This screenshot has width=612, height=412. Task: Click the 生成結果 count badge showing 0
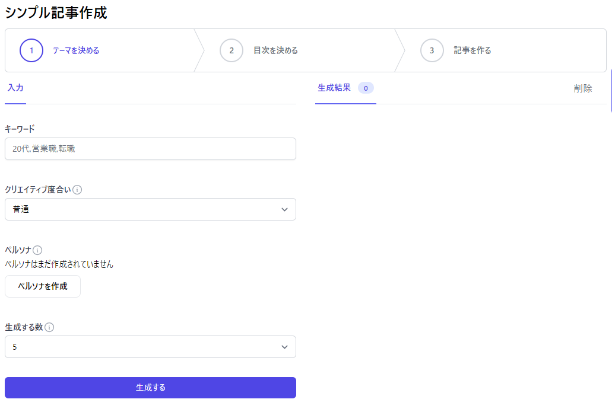(366, 88)
